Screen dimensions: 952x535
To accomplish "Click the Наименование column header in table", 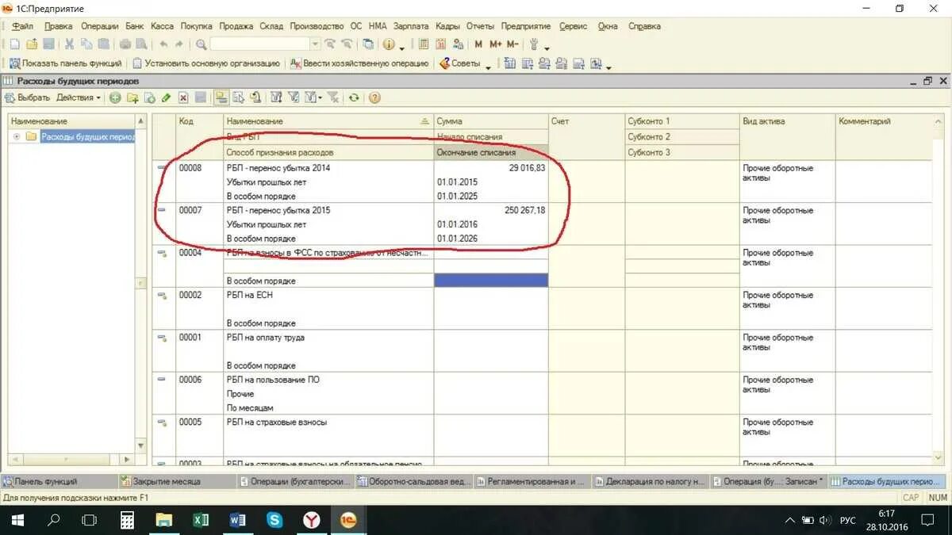I will coord(328,121).
